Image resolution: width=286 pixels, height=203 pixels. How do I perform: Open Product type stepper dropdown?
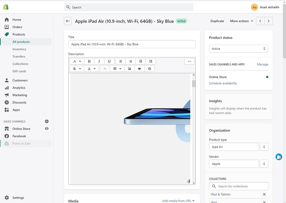[x=264, y=147]
